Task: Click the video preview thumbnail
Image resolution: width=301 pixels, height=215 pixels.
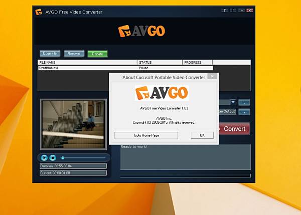Action: [73, 124]
